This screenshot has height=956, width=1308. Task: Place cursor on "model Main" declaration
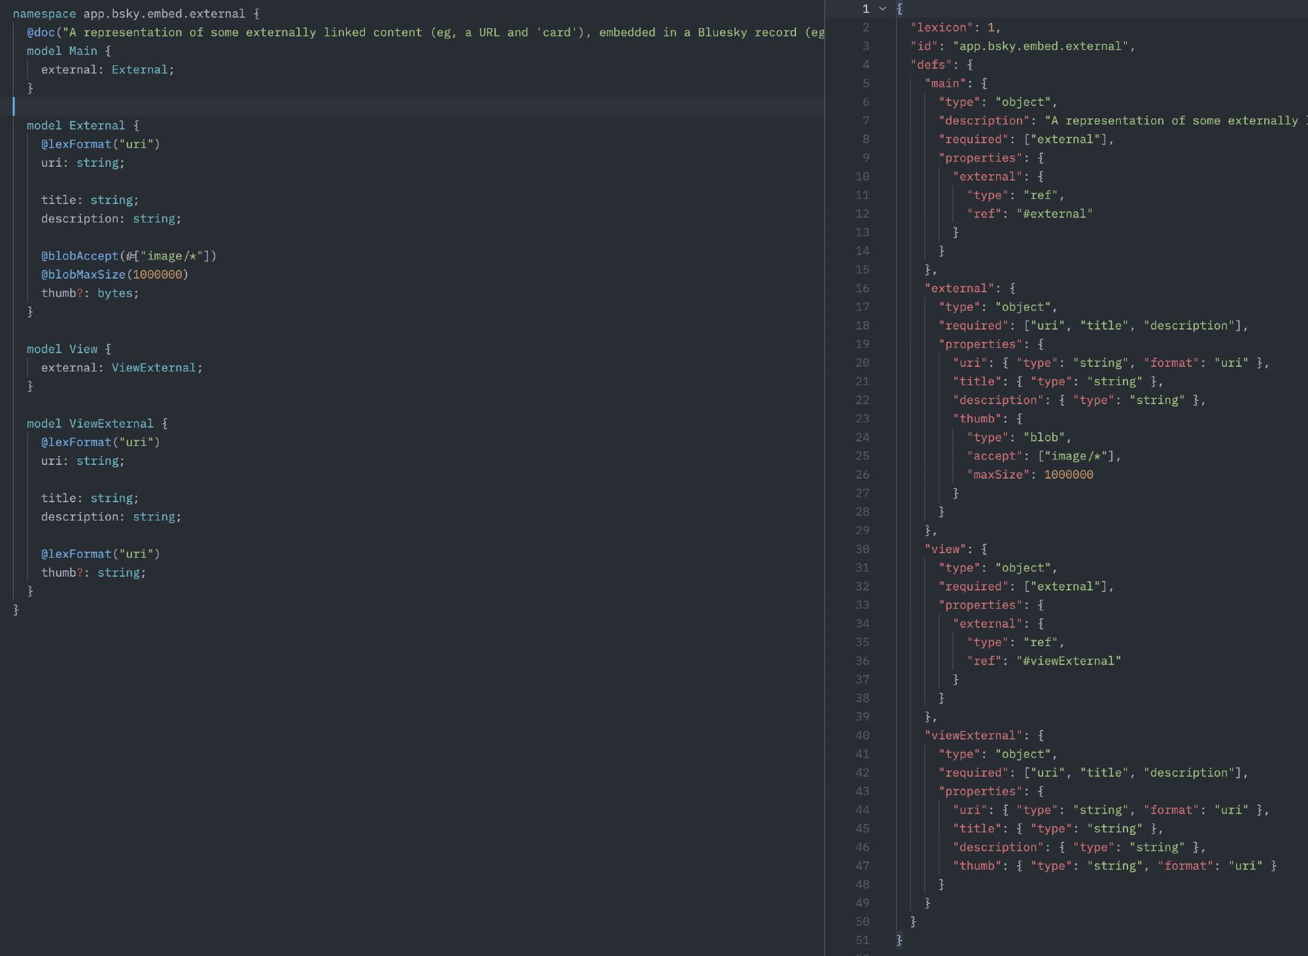point(62,51)
